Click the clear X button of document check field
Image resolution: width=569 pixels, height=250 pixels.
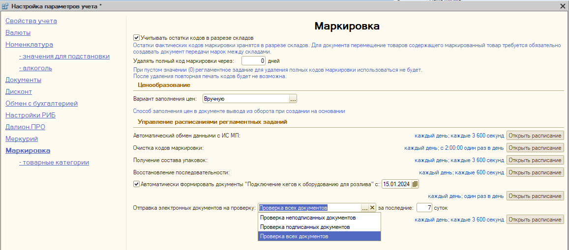point(372,208)
